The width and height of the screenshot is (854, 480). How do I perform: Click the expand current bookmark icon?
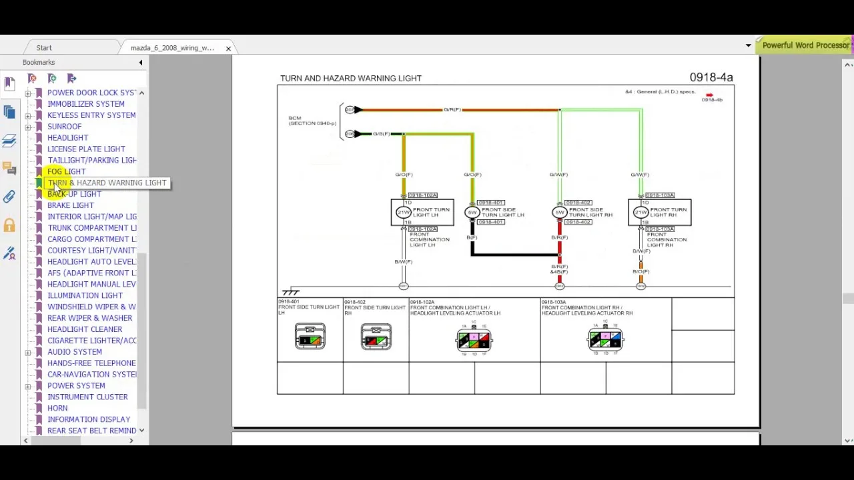point(72,79)
